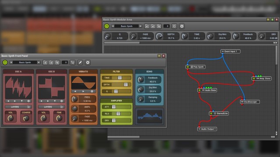Screen dimensions: 280x157
Task: Toggle the Poly Synth module bypass LED
Action: click(x=188, y=67)
